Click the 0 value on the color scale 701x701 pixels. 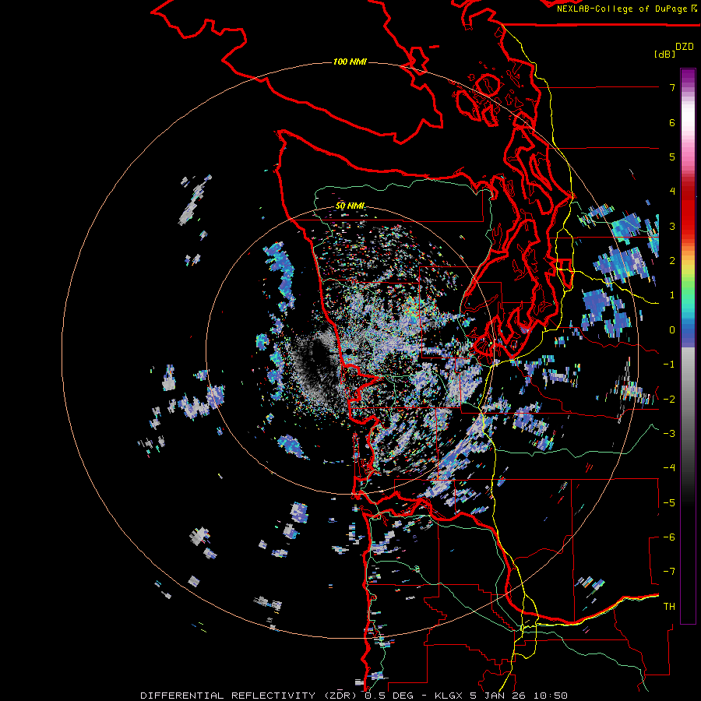pyautogui.click(x=672, y=330)
